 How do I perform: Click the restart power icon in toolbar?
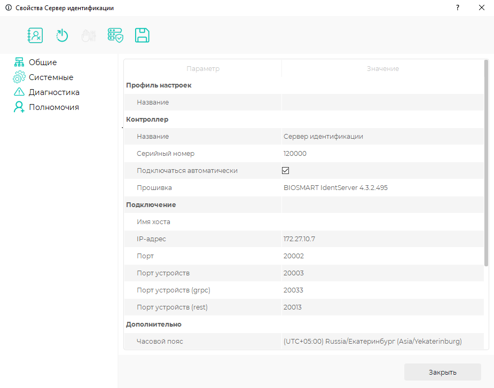62,35
